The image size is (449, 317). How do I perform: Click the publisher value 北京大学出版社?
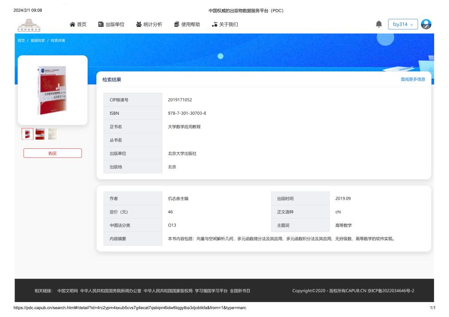tap(182, 154)
